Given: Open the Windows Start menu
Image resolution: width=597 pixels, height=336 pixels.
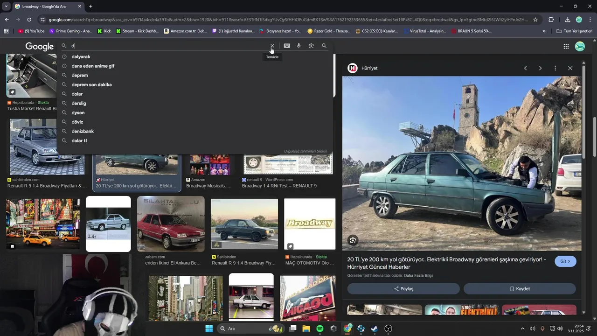Looking at the screenshot, I should 209,329.
